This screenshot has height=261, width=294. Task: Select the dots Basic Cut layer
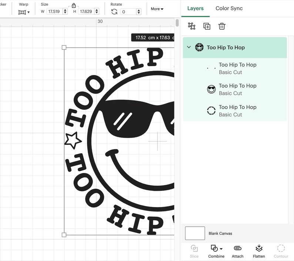click(x=235, y=68)
